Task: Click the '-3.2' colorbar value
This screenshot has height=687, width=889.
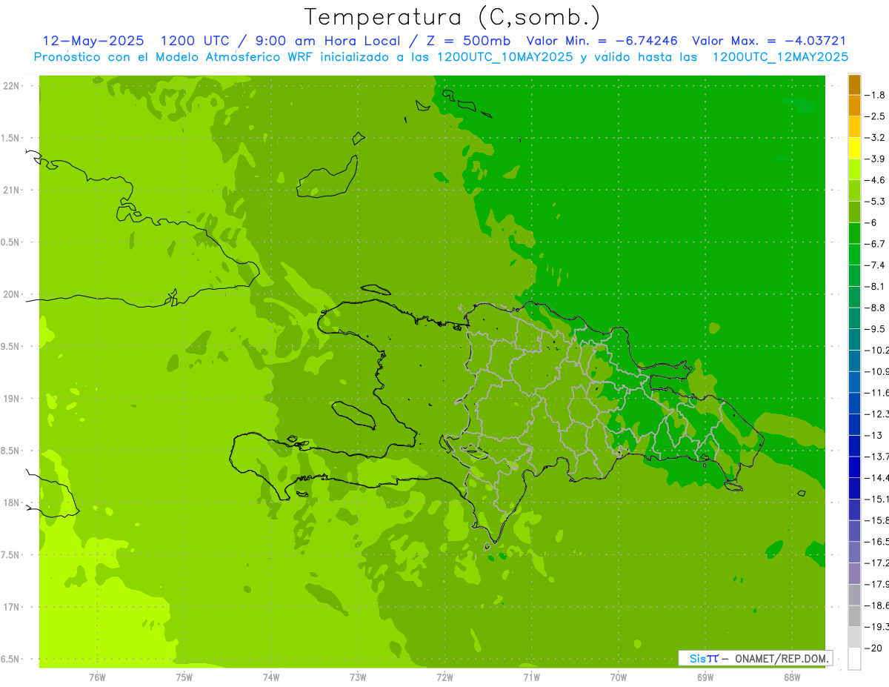Action: [x=875, y=137]
